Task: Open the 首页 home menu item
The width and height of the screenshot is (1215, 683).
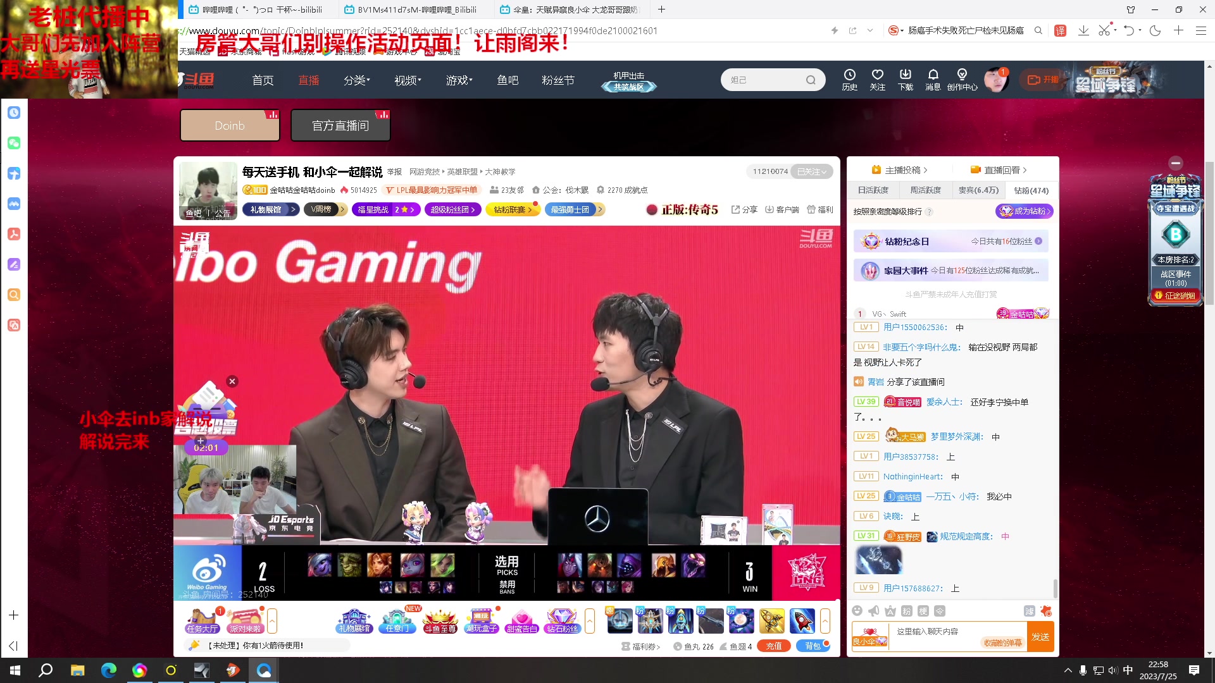Action: coord(263,80)
